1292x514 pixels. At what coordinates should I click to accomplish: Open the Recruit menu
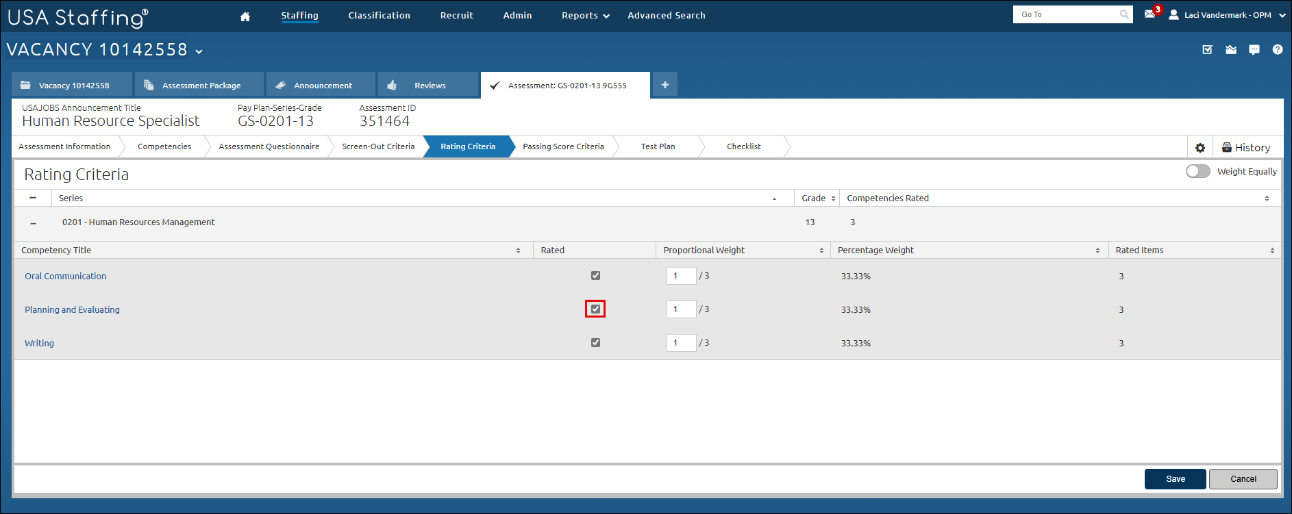point(457,16)
